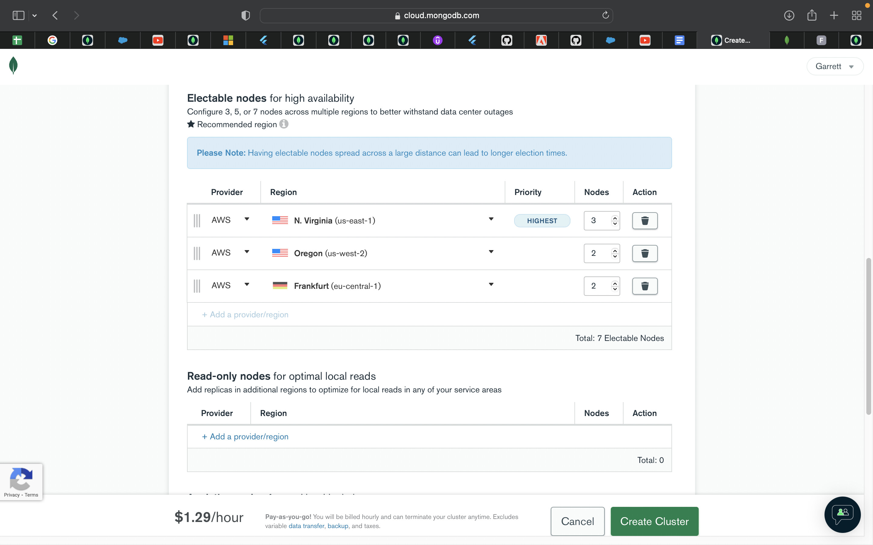Open the Garrett account menu
The image size is (873, 545).
pos(835,66)
